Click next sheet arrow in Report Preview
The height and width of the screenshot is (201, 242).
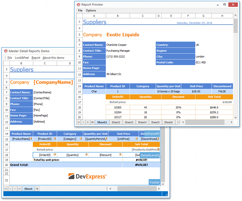(x=88, y=122)
